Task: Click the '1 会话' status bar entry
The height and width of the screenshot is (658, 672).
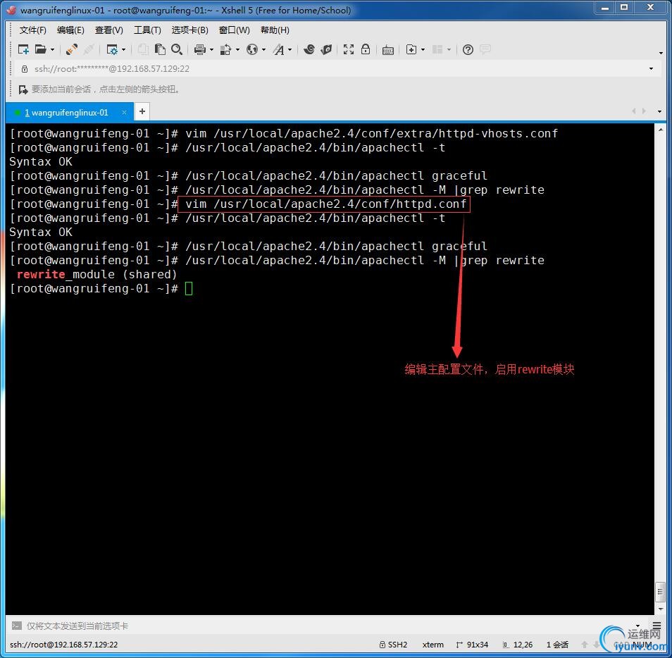Action: point(557,645)
